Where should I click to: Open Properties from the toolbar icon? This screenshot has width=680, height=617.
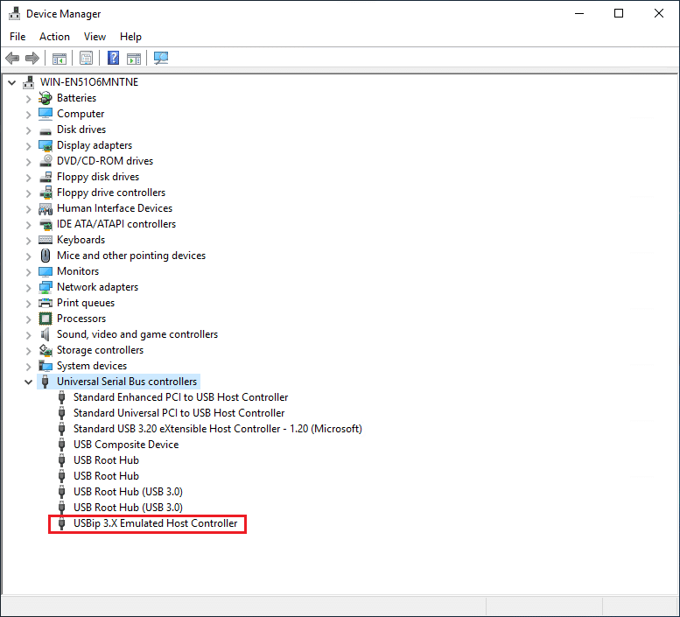coord(86,59)
